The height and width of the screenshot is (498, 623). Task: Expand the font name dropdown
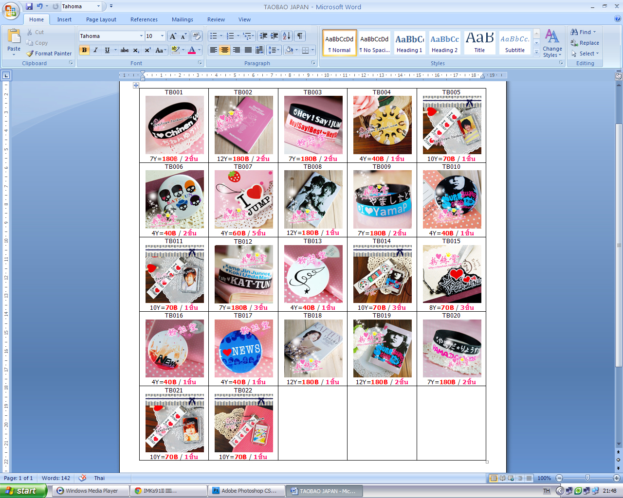pos(141,36)
